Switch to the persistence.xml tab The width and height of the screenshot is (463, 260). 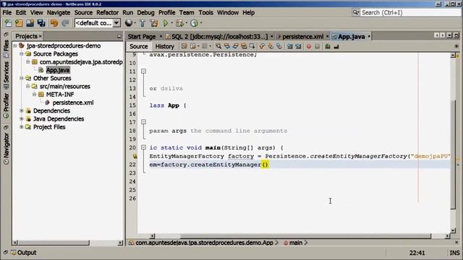(302, 37)
